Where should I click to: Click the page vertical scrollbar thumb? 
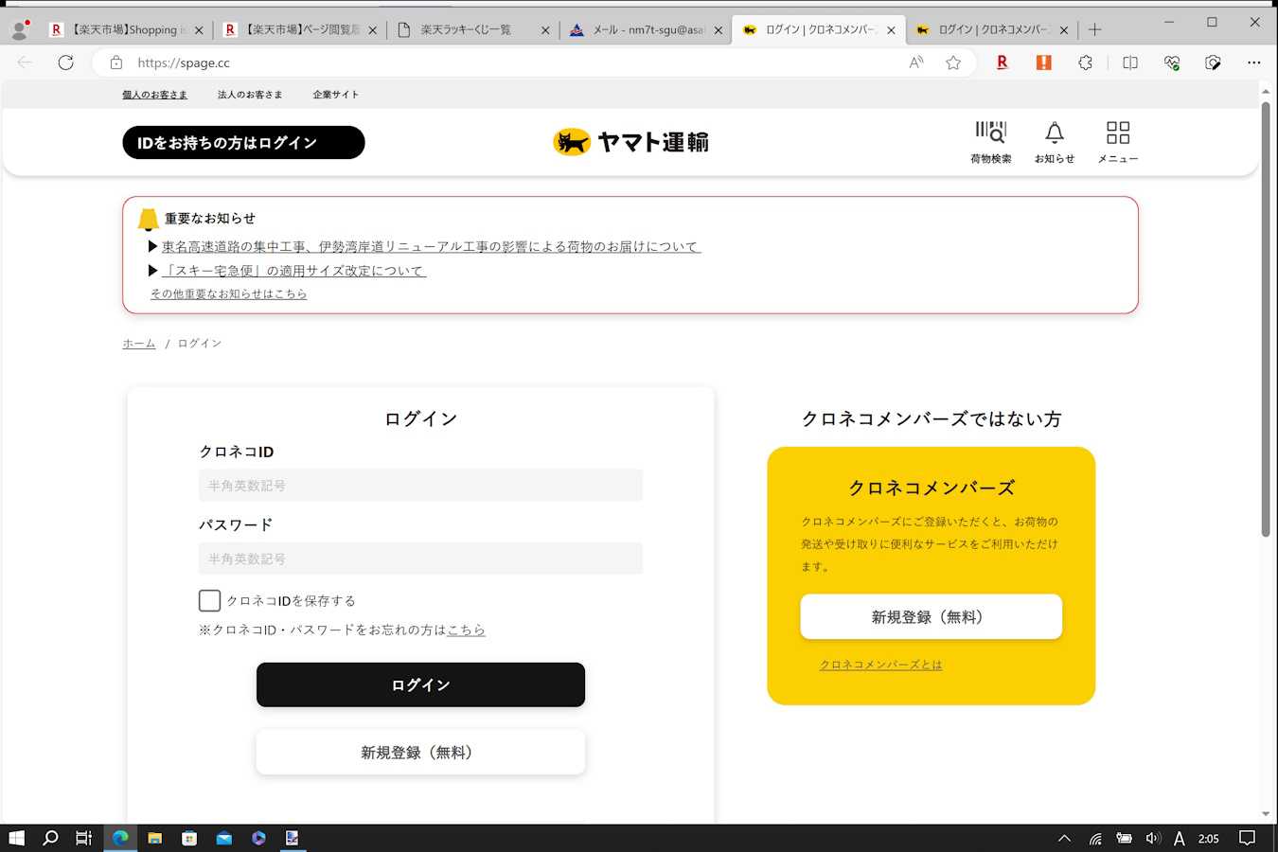[x=1266, y=320]
